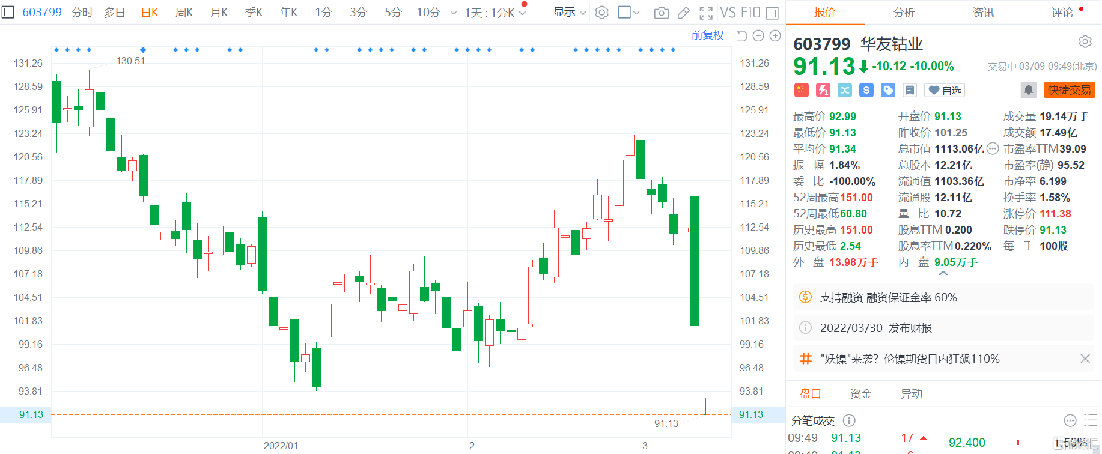Click the blue tag label icon

pos(888,90)
